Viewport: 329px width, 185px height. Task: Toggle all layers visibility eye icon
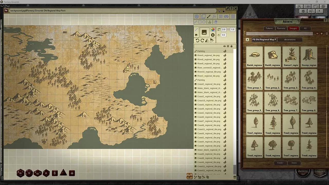[x=224, y=46]
